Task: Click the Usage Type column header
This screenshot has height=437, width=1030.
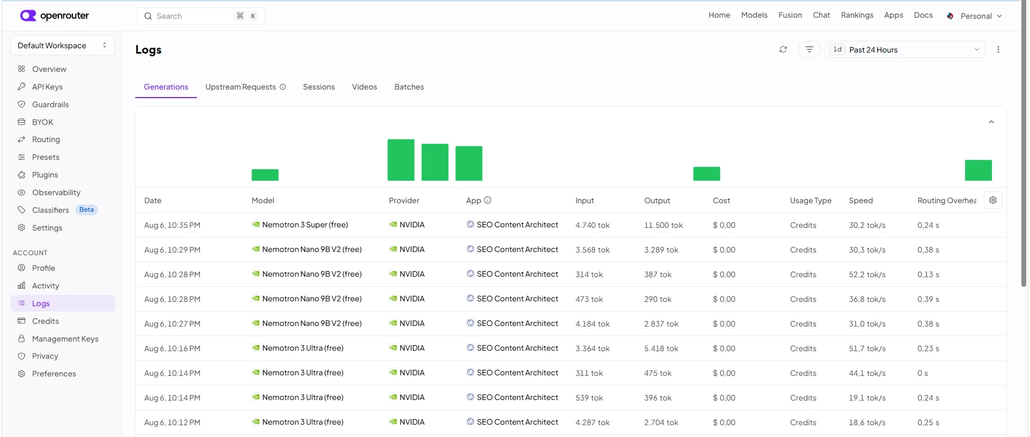Action: coord(811,201)
